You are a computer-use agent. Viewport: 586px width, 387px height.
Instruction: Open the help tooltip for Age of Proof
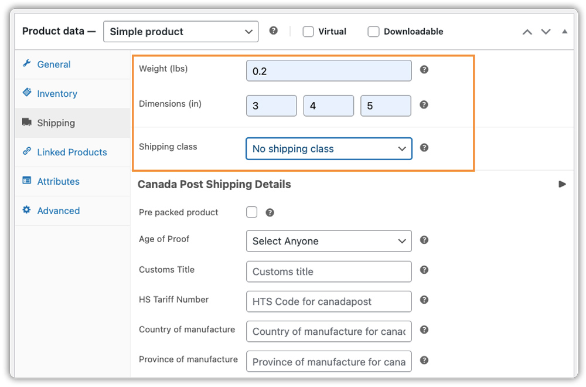pyautogui.click(x=424, y=240)
